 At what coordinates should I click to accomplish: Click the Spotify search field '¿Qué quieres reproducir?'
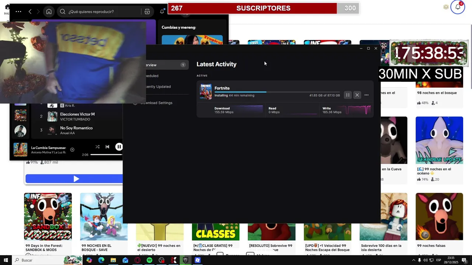100,11
